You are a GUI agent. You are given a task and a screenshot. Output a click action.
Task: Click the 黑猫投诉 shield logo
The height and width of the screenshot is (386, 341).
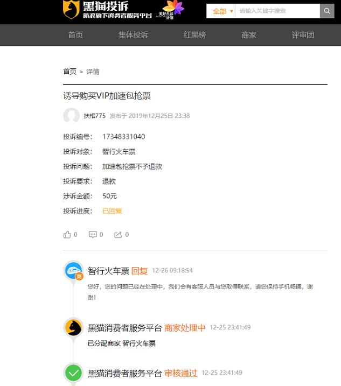point(71,9)
